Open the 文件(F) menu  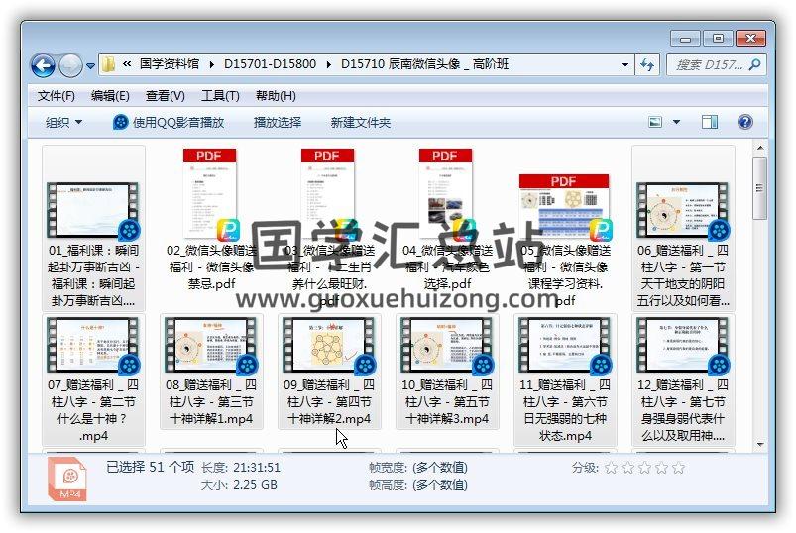pyautogui.click(x=56, y=96)
